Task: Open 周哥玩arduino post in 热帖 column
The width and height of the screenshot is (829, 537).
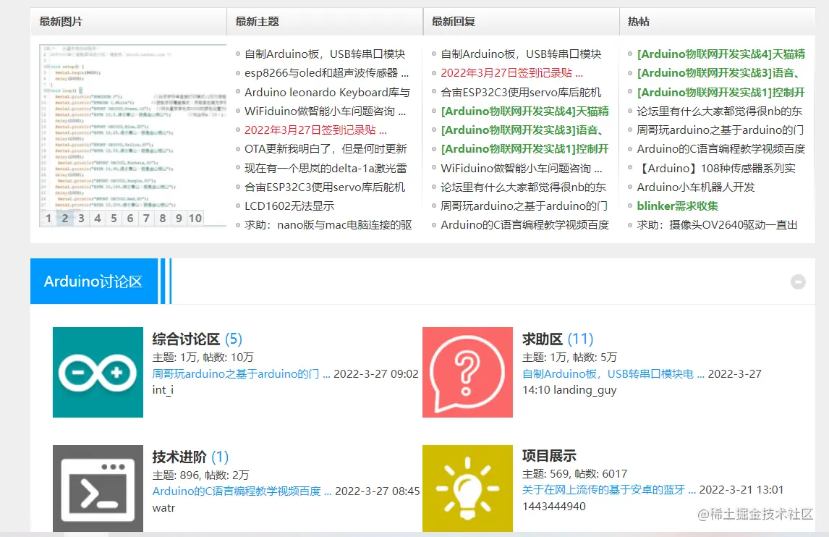Action: click(x=720, y=130)
